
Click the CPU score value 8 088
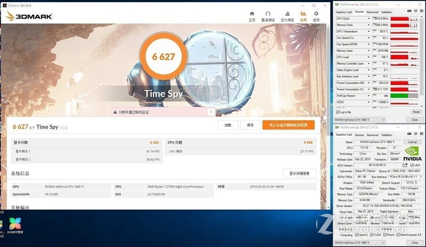pyautogui.click(x=308, y=142)
